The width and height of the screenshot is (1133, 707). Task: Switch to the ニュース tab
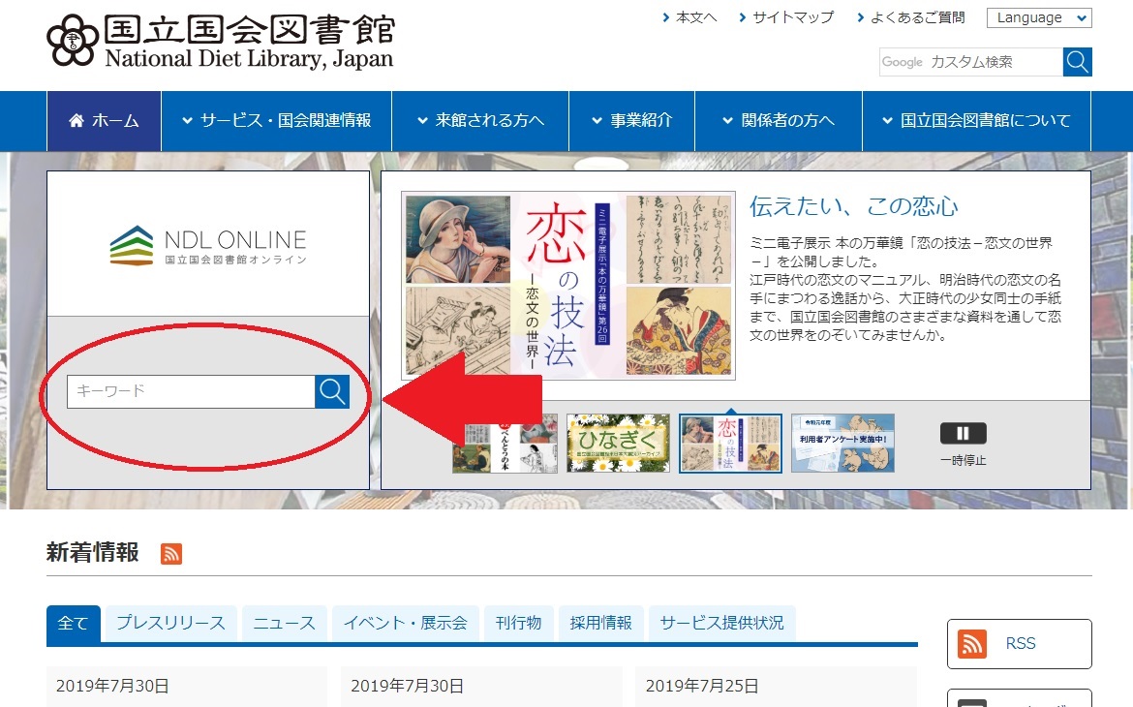(x=285, y=623)
